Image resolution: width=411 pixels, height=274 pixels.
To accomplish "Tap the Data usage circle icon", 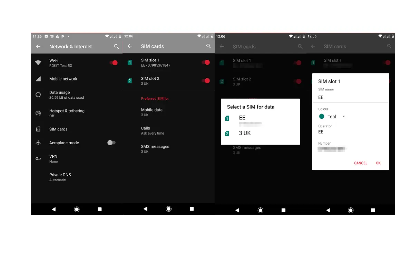I will (38, 95).
